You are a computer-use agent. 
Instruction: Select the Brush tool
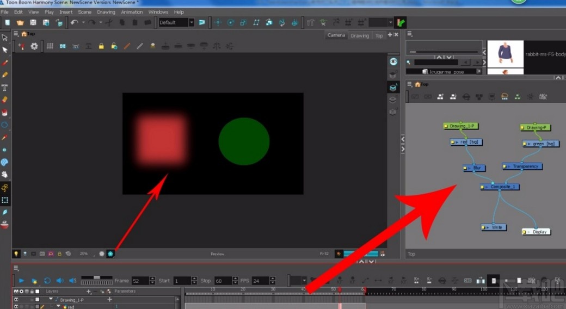pos(5,63)
